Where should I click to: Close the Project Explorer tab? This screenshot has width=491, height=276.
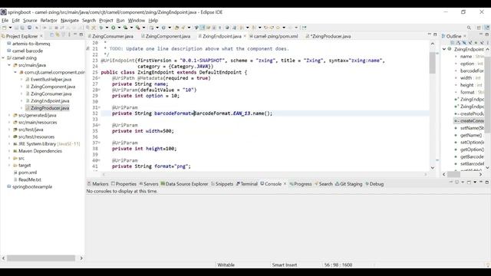41,36
